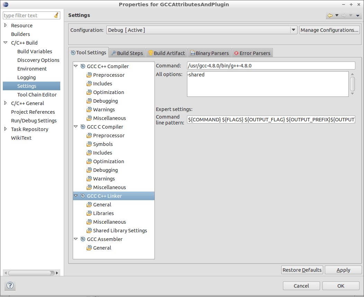
Task: Click the OK button
Action: point(341,286)
